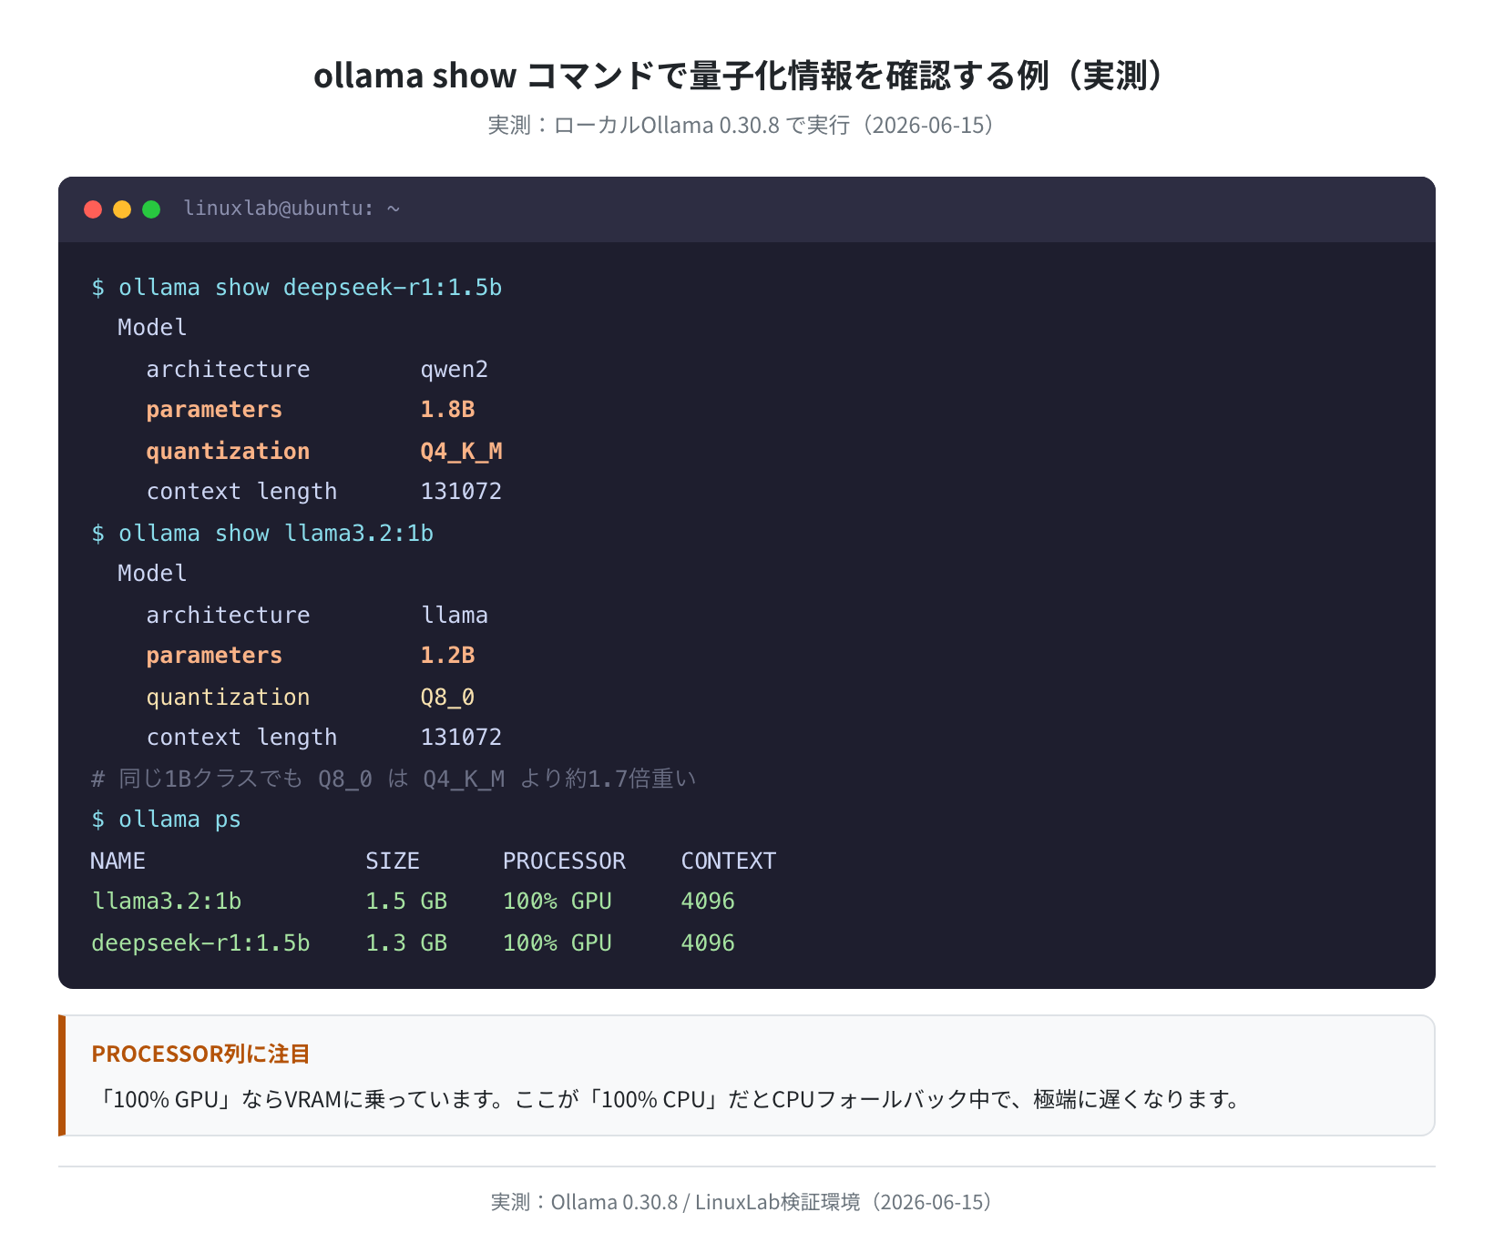Click the comment line about Q8_0 vs Q4_K_M
Image resolution: width=1494 pixels, height=1253 pixels.
tap(394, 779)
